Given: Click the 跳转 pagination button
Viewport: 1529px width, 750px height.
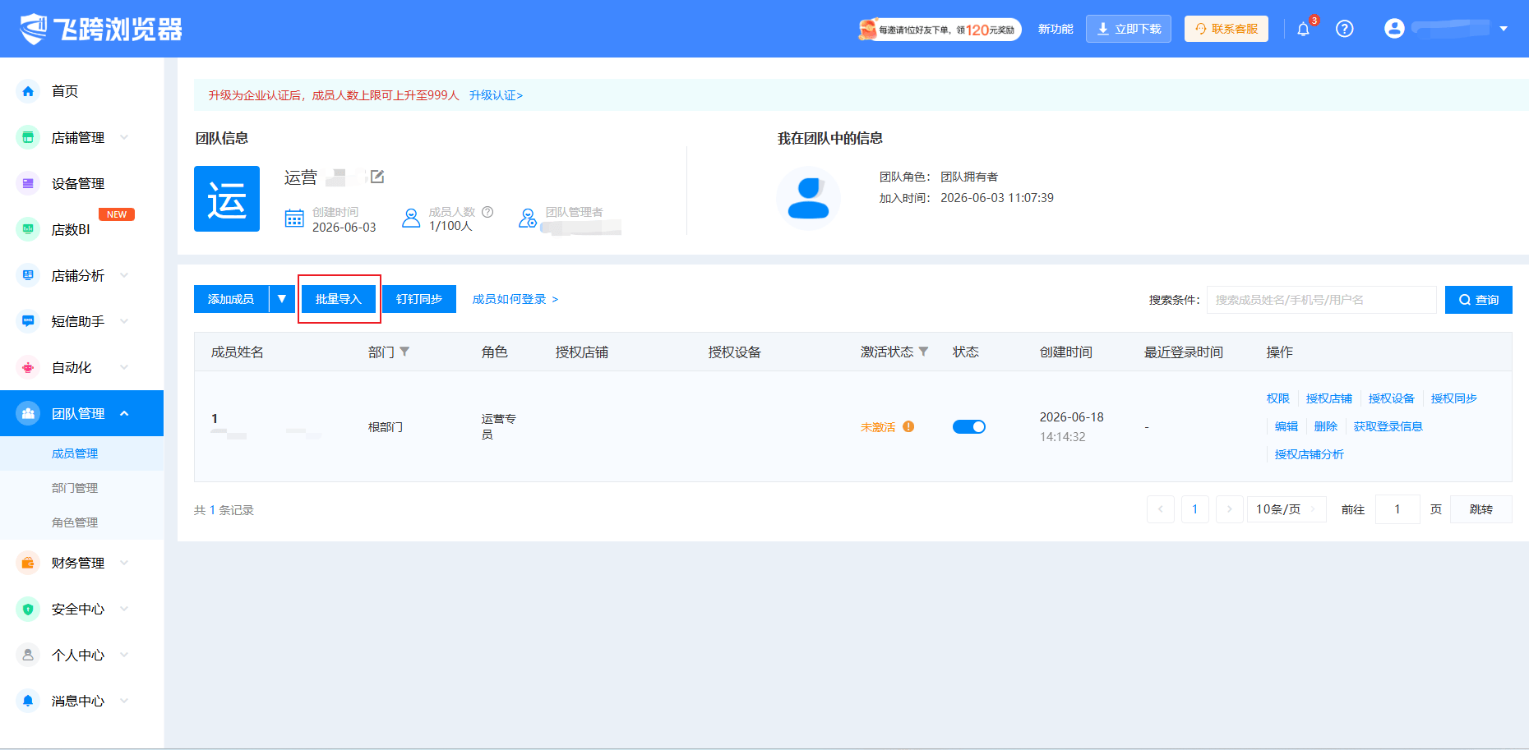Looking at the screenshot, I should coord(1481,509).
